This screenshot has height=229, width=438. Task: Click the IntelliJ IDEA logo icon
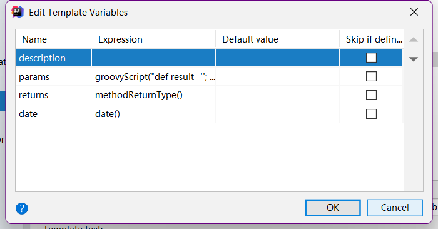point(18,12)
